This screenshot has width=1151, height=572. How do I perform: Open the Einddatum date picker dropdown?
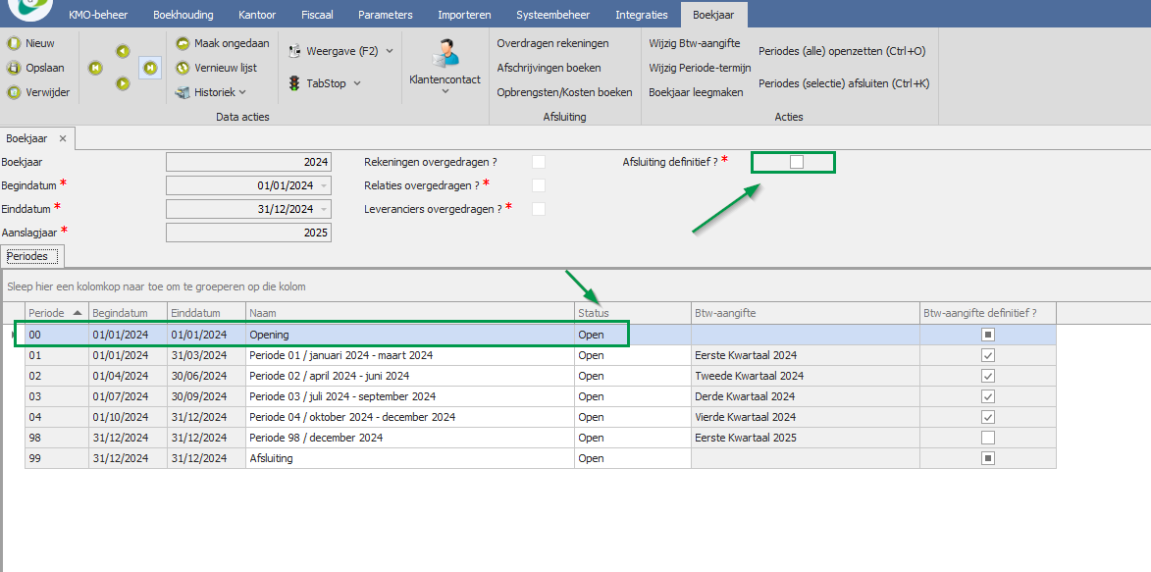point(324,209)
